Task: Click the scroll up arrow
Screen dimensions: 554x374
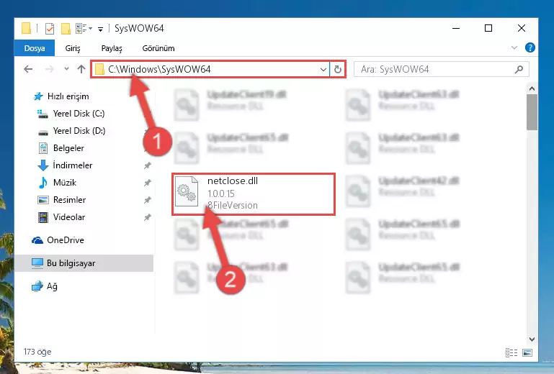Action: point(532,89)
